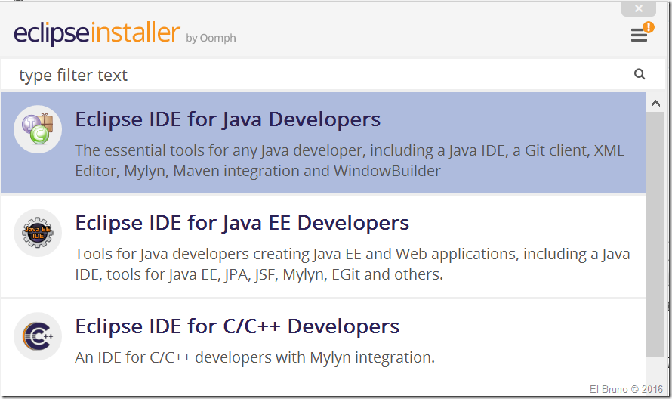Image resolution: width=672 pixels, height=399 pixels.
Task: Click the 'by Oomph' label
Action: coord(211,38)
